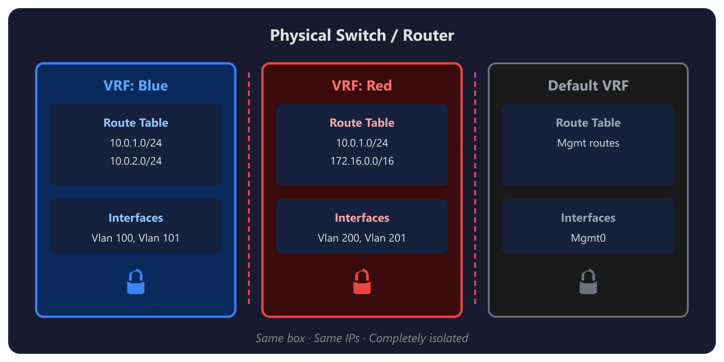This screenshot has height=362, width=724.
Task: Select the "Physical Switch / Router" title
Action: pyautogui.click(x=362, y=35)
